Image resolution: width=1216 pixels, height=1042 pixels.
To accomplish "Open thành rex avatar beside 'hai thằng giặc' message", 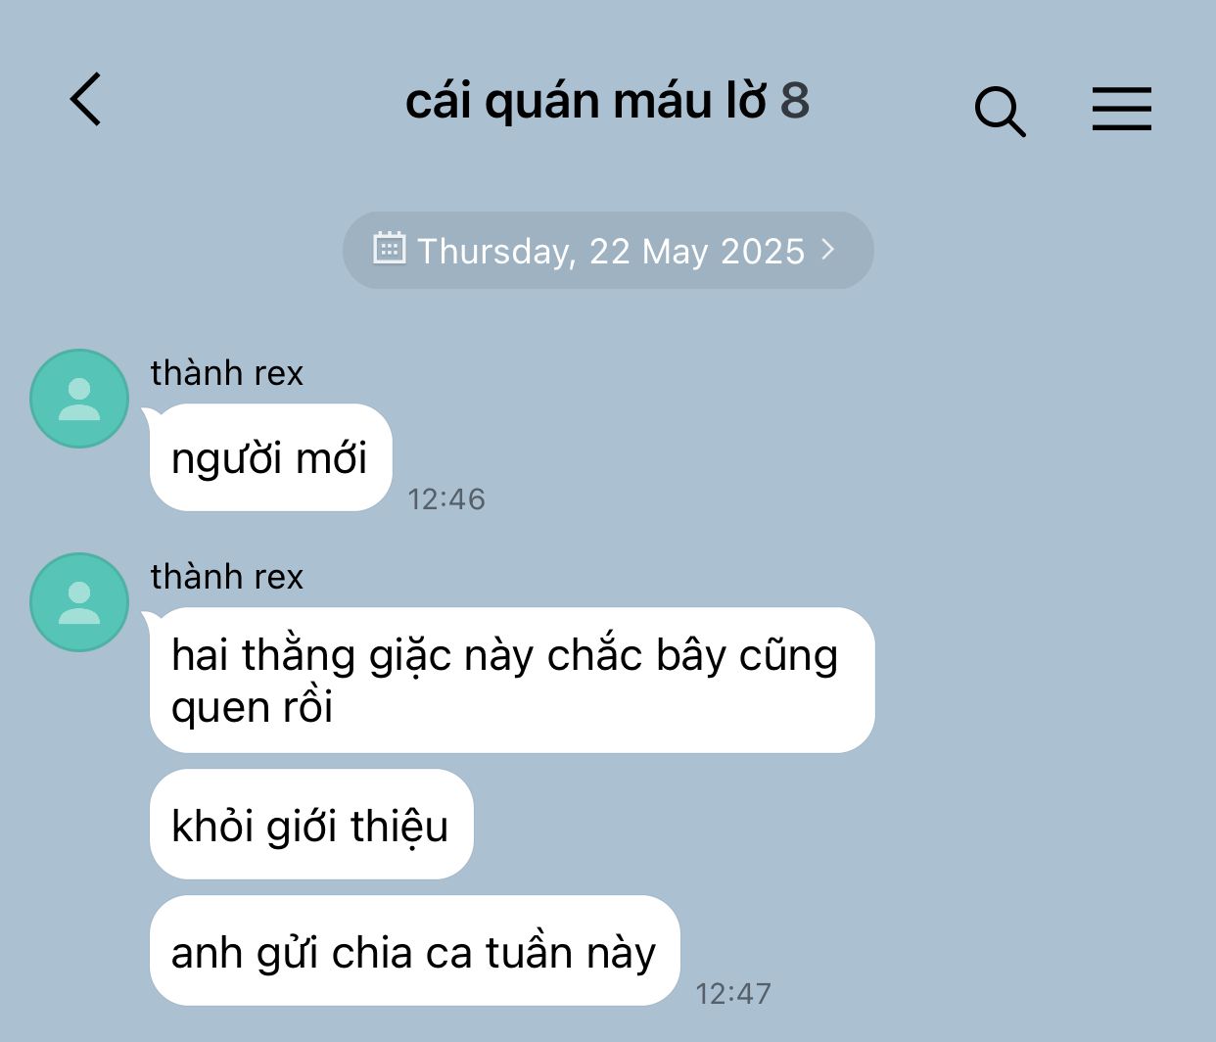I will pos(79,602).
